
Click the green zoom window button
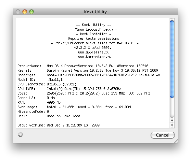pos(32,12)
